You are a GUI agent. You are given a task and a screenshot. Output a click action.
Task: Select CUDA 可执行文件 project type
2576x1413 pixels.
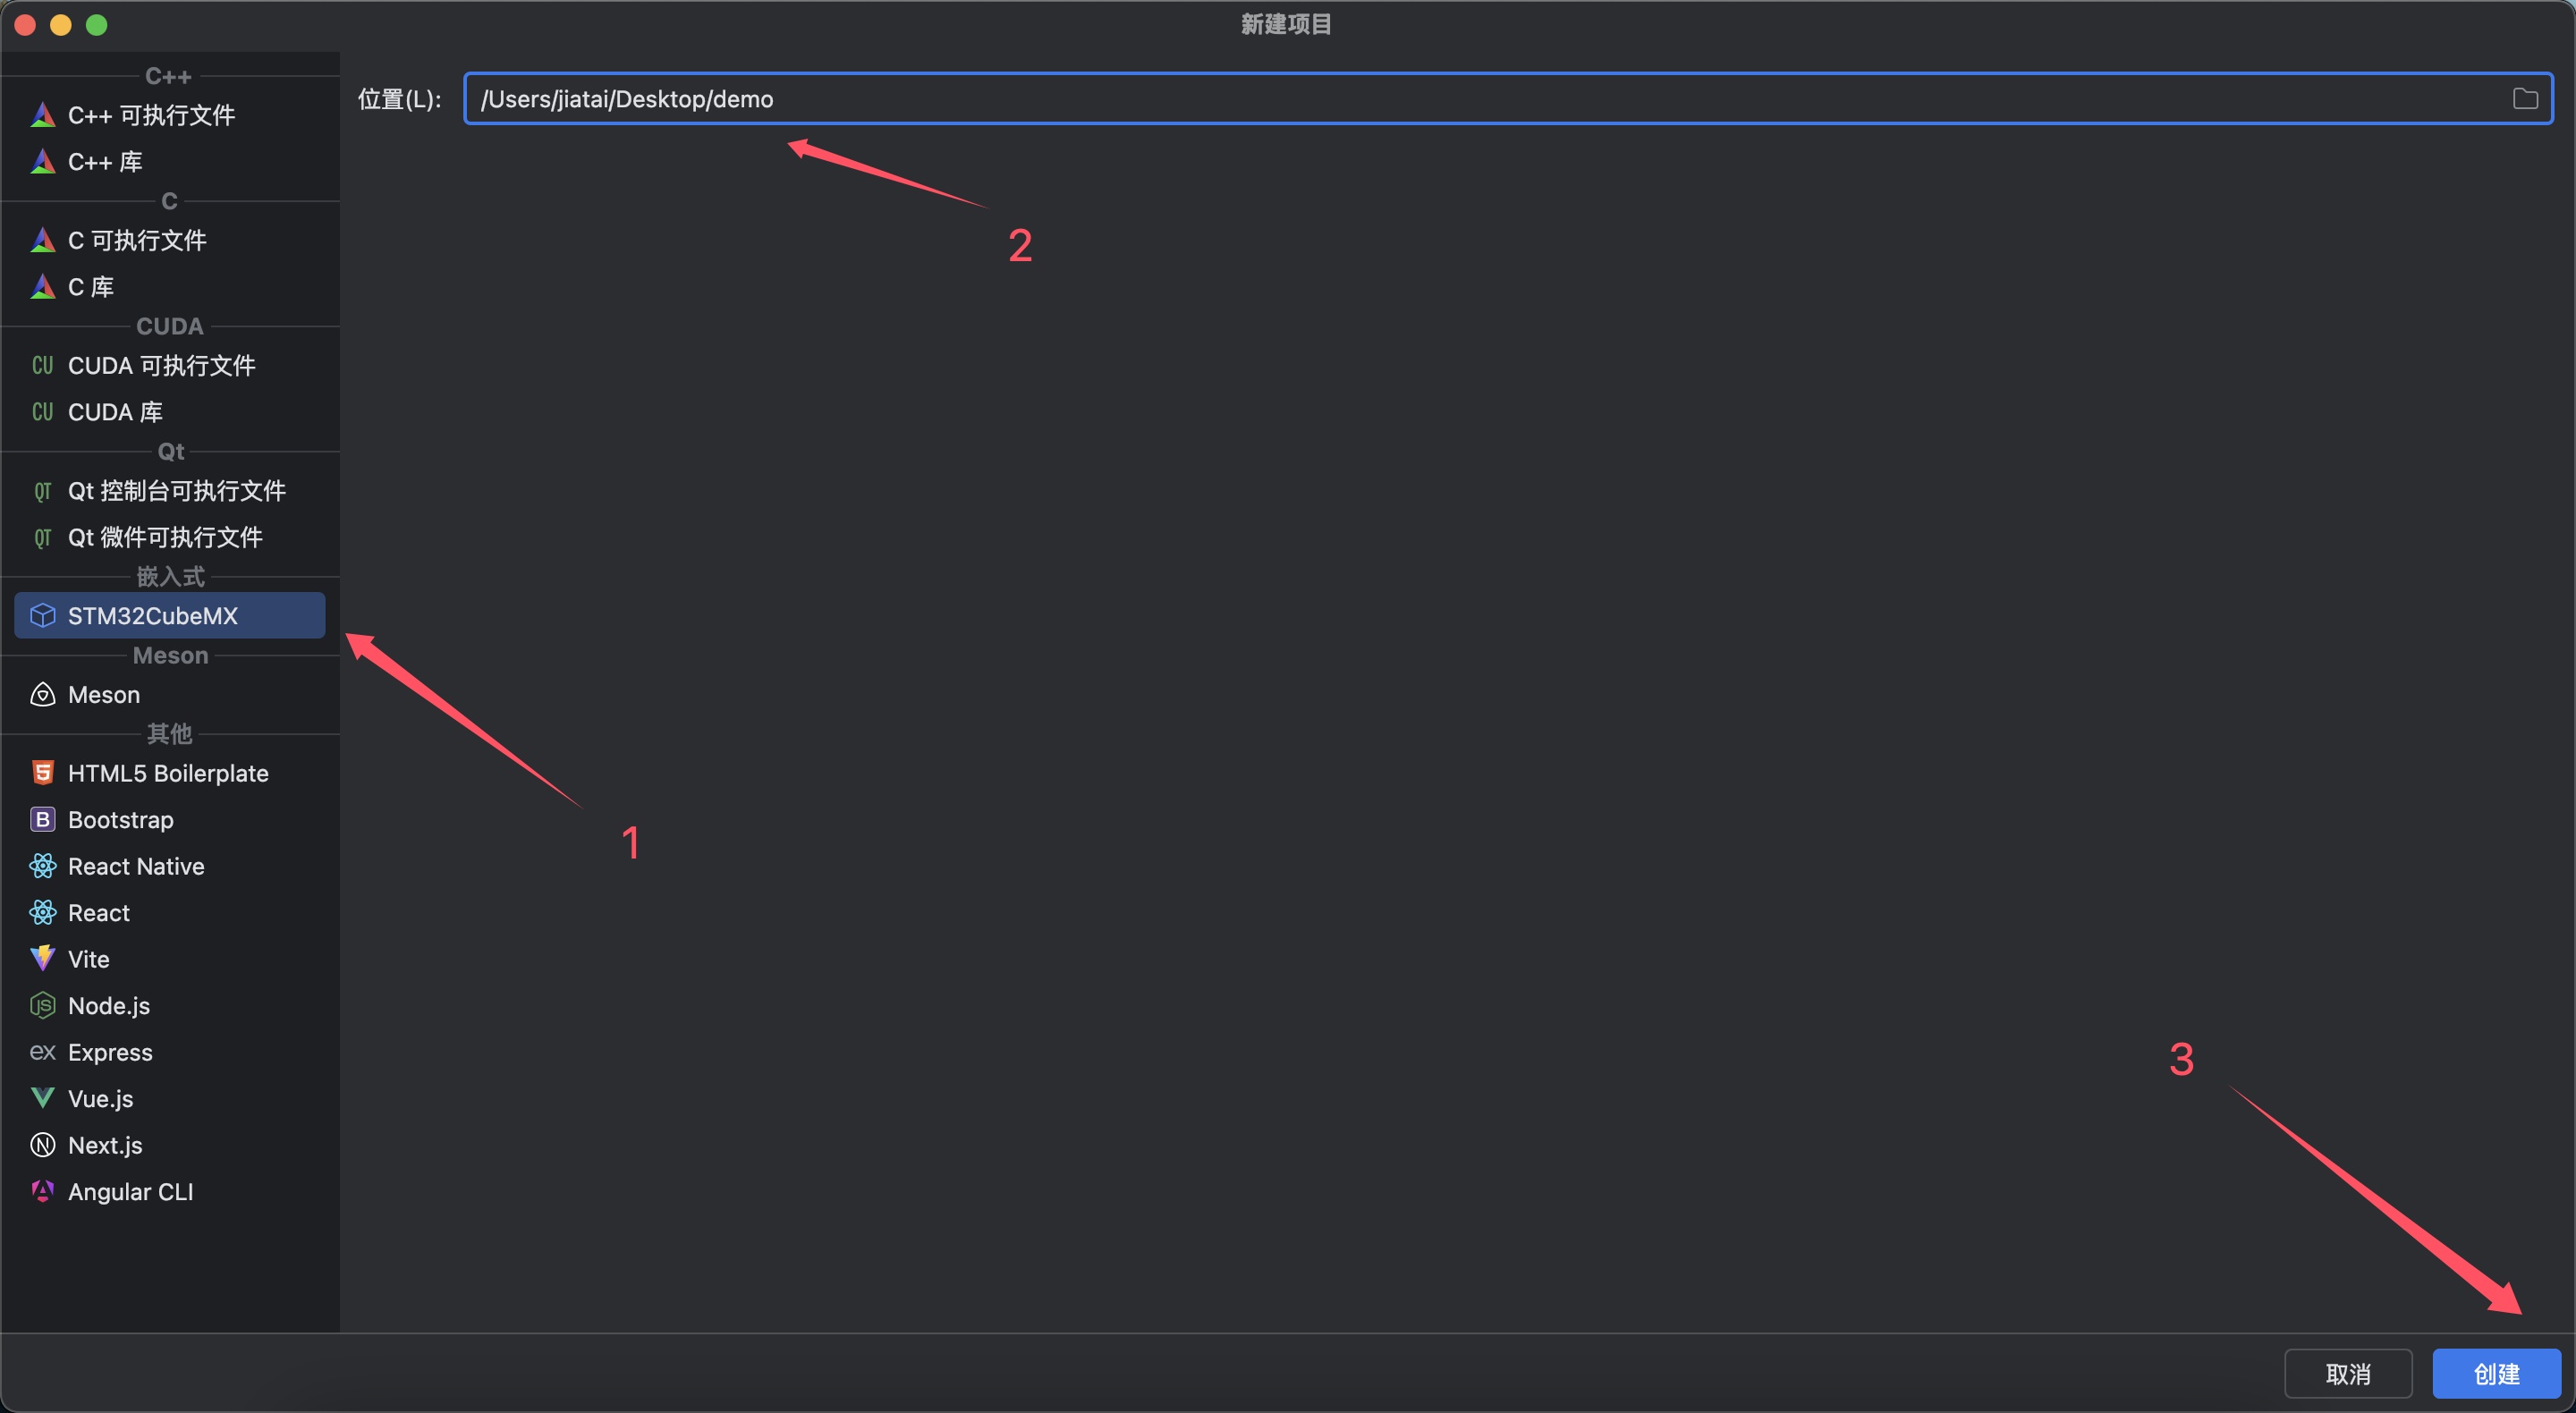(161, 365)
